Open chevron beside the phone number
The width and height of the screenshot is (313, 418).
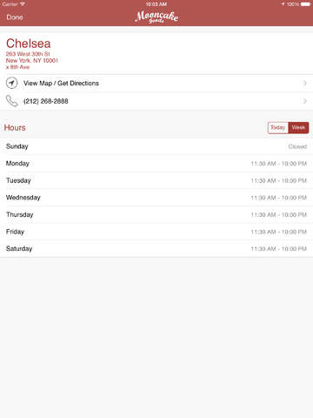pos(305,101)
